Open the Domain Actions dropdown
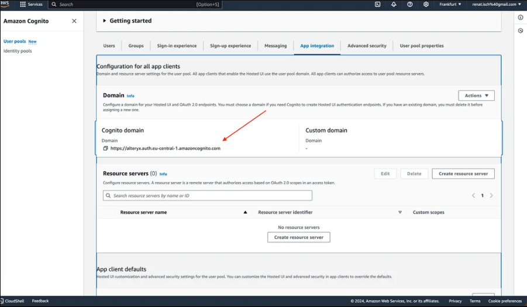The height and width of the screenshot is (307, 527). 476,96
